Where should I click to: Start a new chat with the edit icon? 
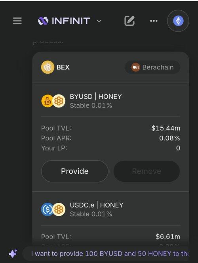point(129,21)
